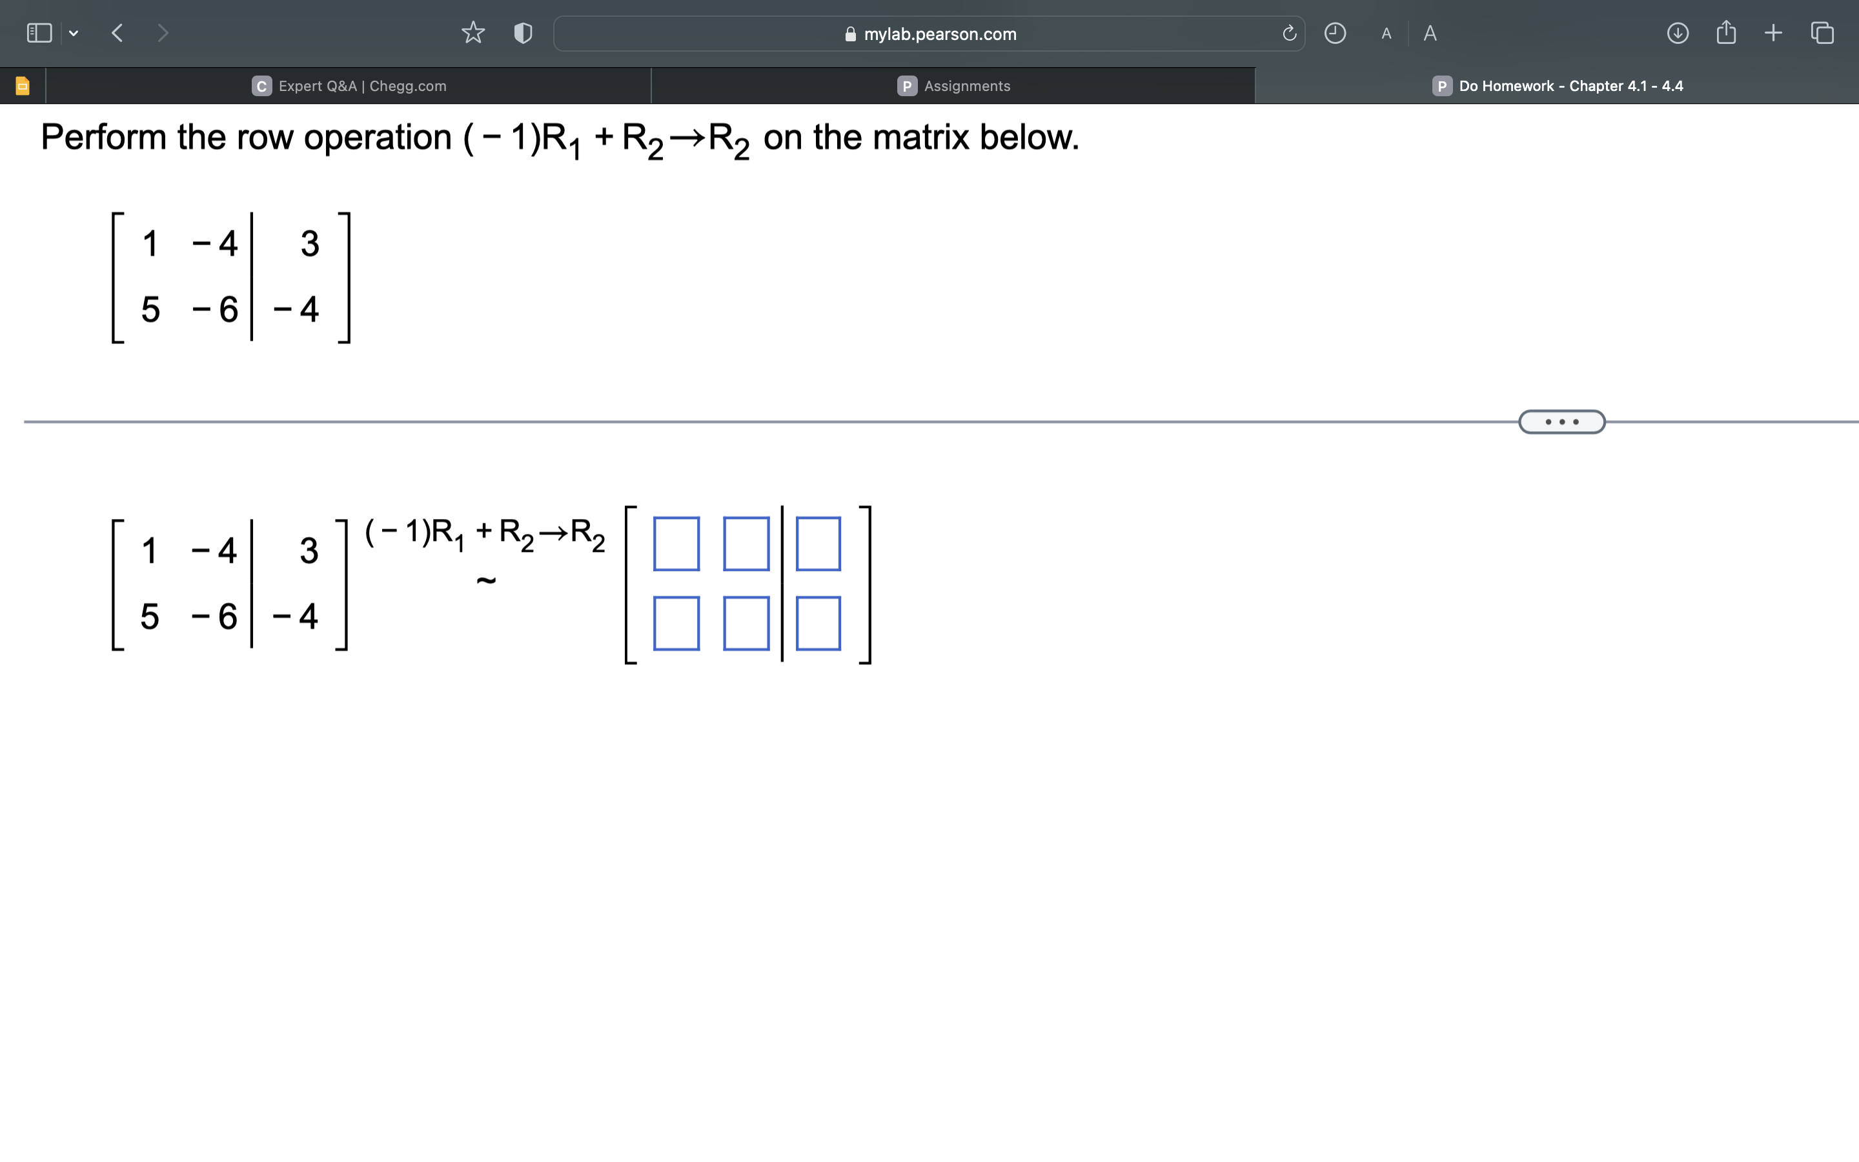Switch to Expert Q&A Chegg.com tab

(x=349, y=85)
